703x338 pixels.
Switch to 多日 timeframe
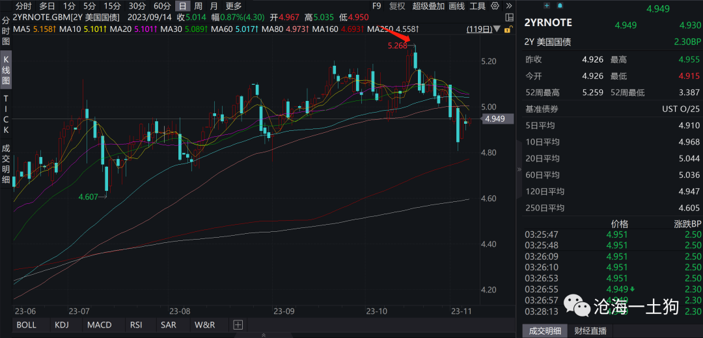pos(47,6)
